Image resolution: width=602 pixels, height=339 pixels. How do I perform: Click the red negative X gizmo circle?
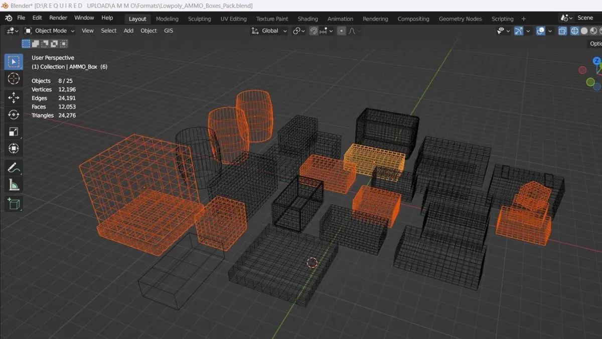click(x=582, y=70)
